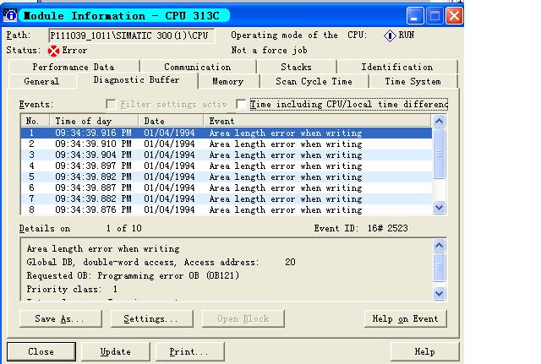541x364 pixels.
Task: Click the Help button
Action: 424,351
